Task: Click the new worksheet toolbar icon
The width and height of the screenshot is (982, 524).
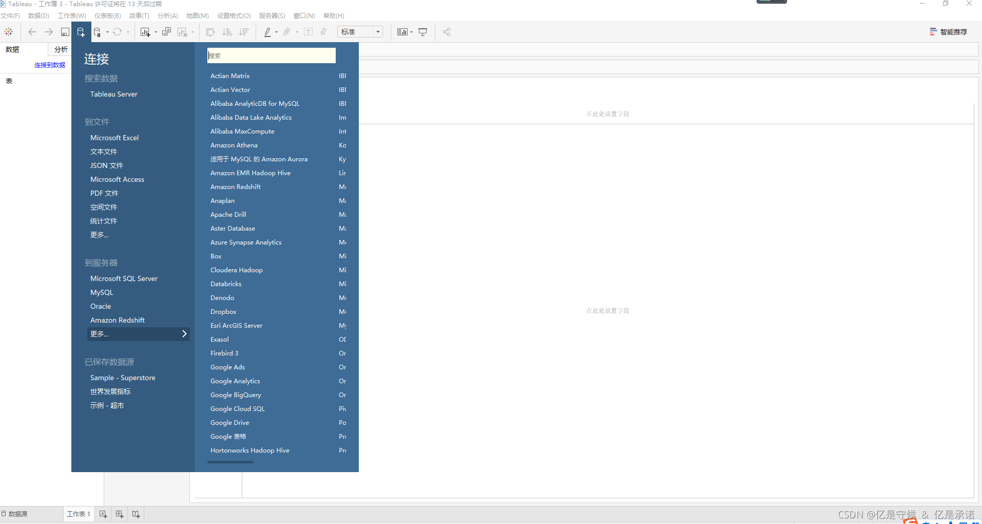Action: tap(145, 32)
